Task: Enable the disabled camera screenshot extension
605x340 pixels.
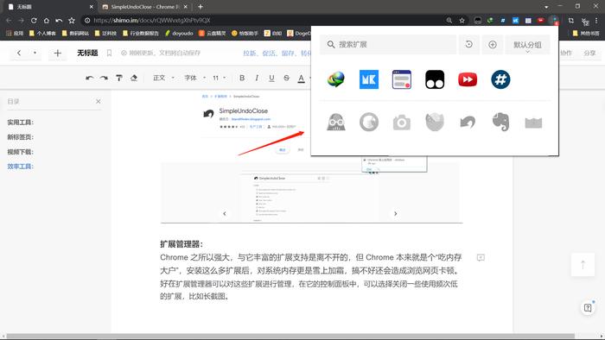Action: (402, 123)
